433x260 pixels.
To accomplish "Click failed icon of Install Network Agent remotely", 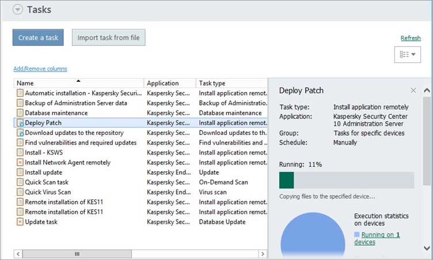I will pyautogui.click(x=20, y=163).
